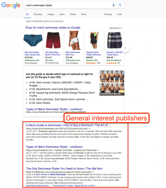Click the microphone voice search icon
The height and width of the screenshot is (188, 166).
[x=113, y=5]
